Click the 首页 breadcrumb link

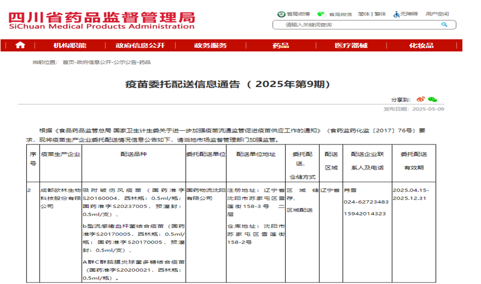68,62
